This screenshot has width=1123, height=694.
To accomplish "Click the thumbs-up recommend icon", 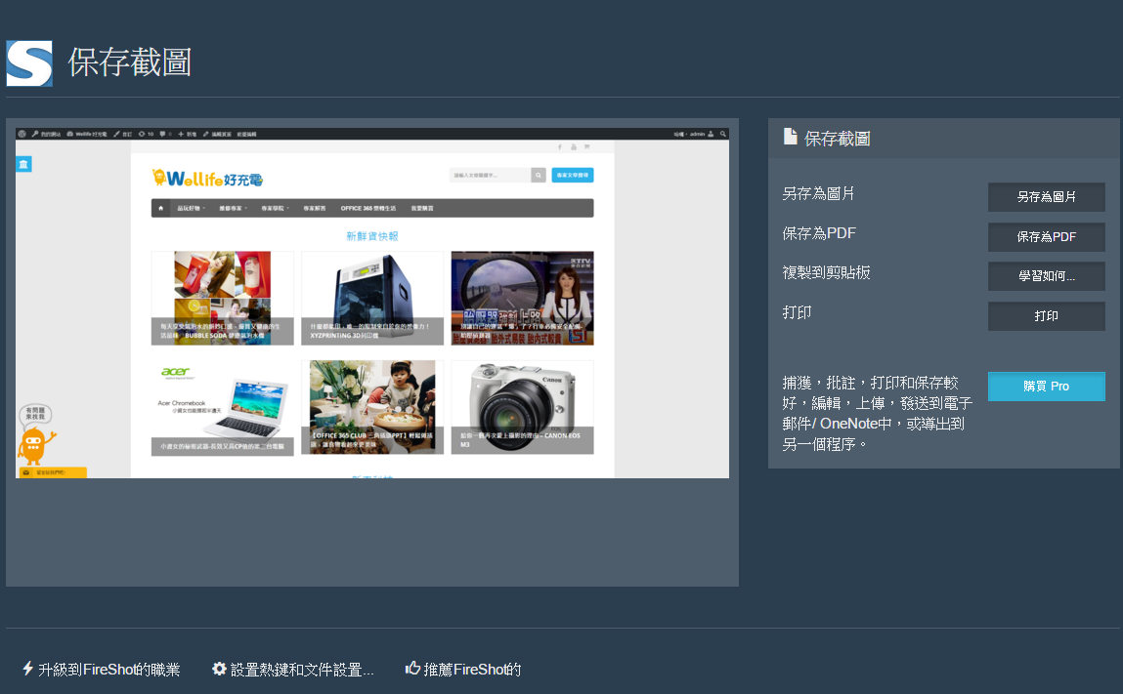I will coord(412,669).
